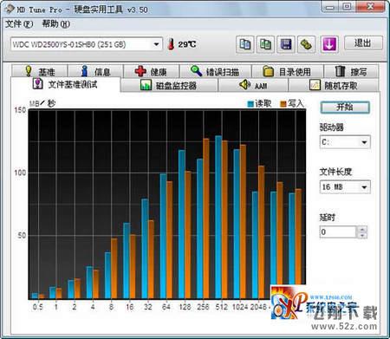Open the options settings icon
Viewport: 390px width, 339px height.
point(306,44)
